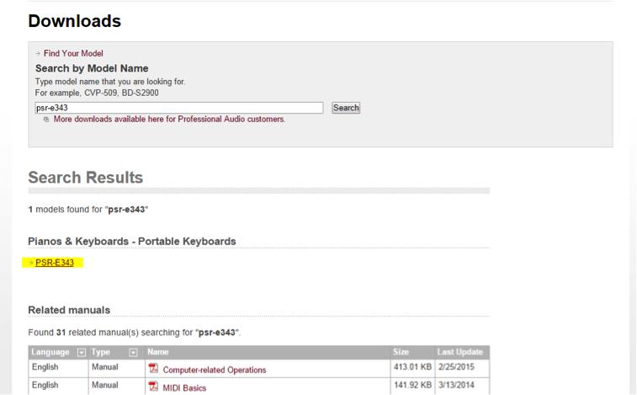Open the PSR-E343 model result link
This screenshot has height=395, width=637.
[55, 263]
